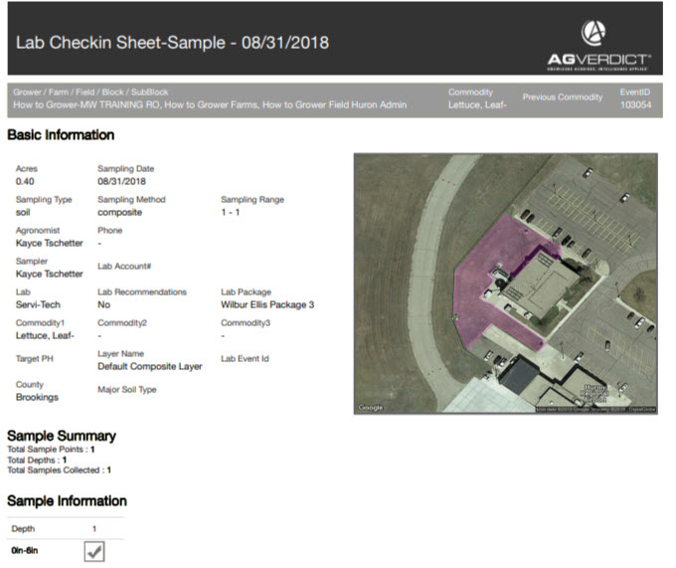Image resolution: width=676 pixels, height=568 pixels.
Task: Click the Basic Information section heading
Action: 61,134
